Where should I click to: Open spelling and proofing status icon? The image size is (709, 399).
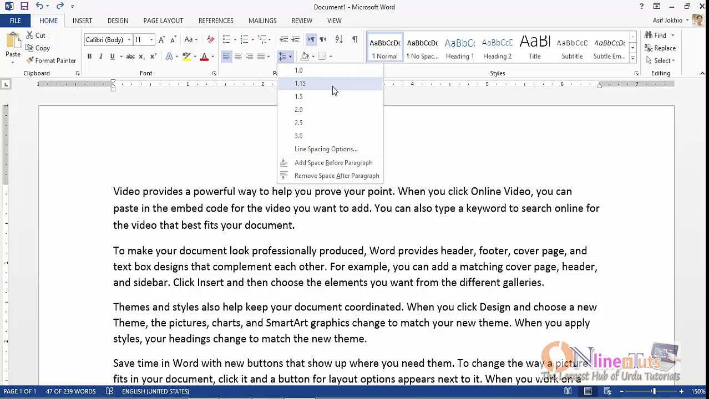coord(109,391)
